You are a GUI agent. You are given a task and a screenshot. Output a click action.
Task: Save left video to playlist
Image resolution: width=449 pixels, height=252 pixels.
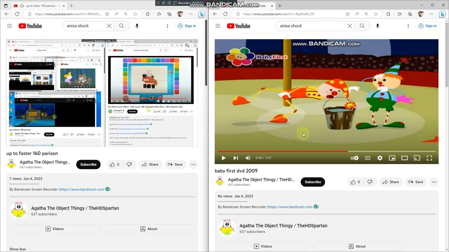pyautogui.click(x=175, y=164)
